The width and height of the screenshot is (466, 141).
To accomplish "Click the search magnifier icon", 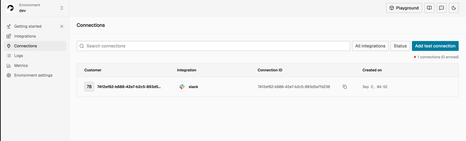I will 82,46.
